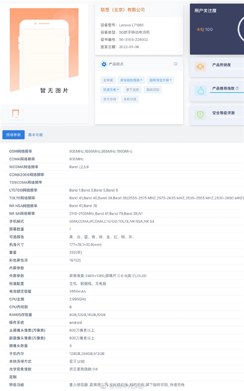Click issue date 2022-01-06

(x=129, y=46)
